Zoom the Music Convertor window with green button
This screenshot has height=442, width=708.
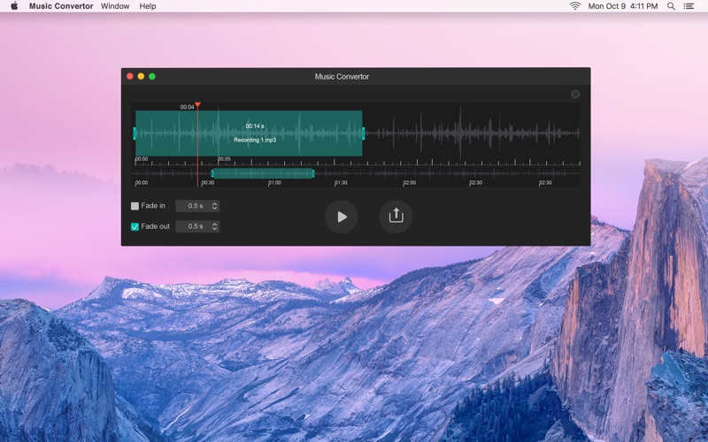tap(152, 76)
